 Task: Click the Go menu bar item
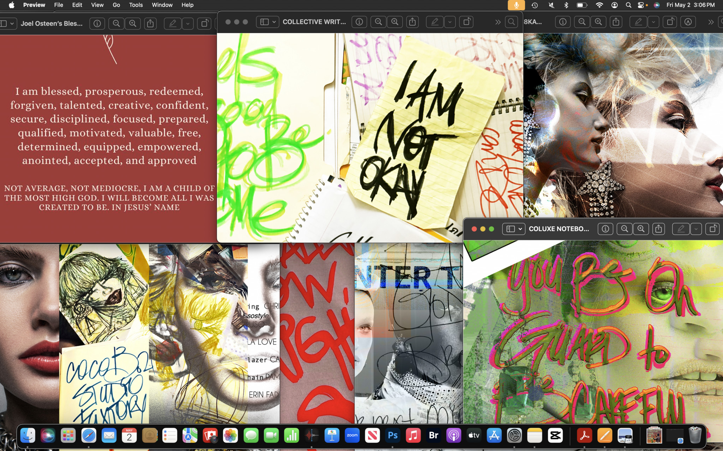point(116,5)
